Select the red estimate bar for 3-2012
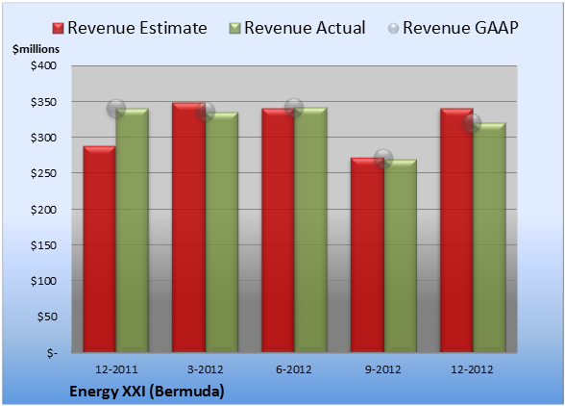Viewport: 565px width, 406px height. [x=188, y=227]
